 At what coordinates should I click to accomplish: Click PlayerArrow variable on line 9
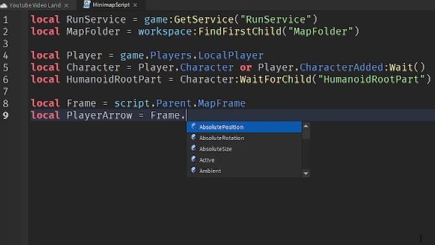click(99, 115)
